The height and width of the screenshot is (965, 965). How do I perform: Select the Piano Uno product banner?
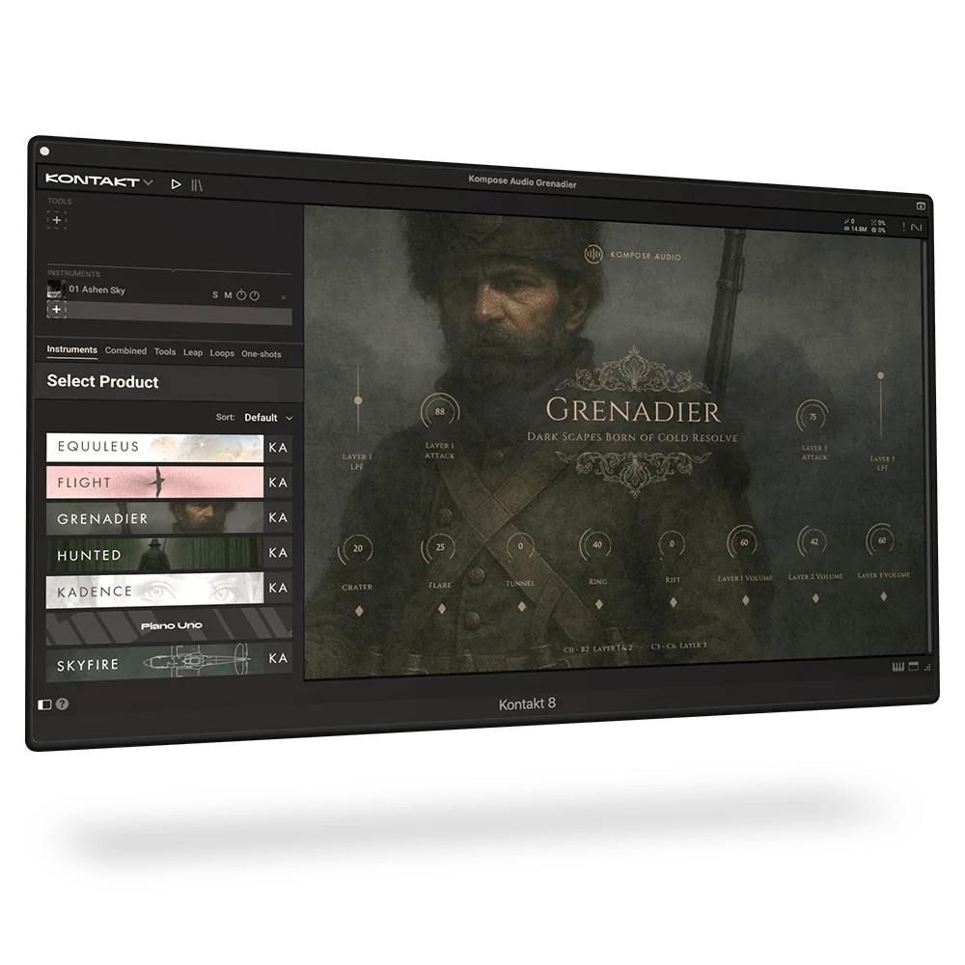point(169,626)
